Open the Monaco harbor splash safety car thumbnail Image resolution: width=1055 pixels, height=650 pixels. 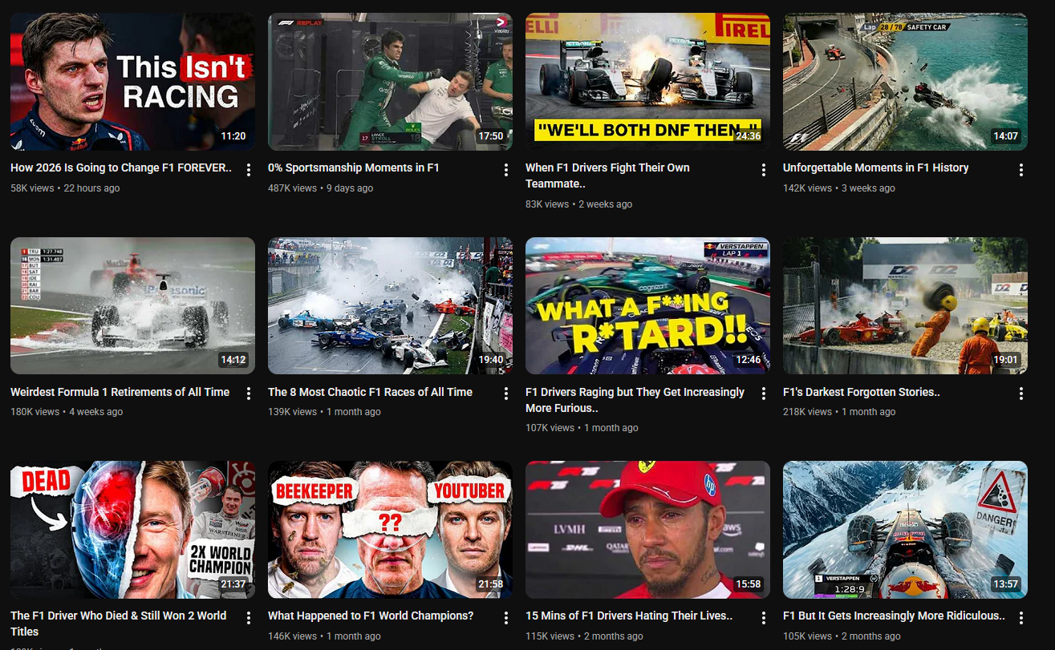(905, 82)
